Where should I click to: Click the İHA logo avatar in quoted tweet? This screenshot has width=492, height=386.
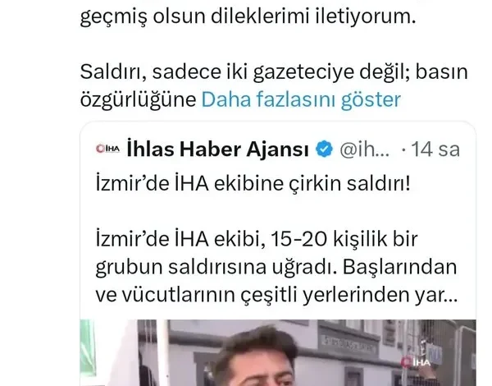tap(107, 149)
